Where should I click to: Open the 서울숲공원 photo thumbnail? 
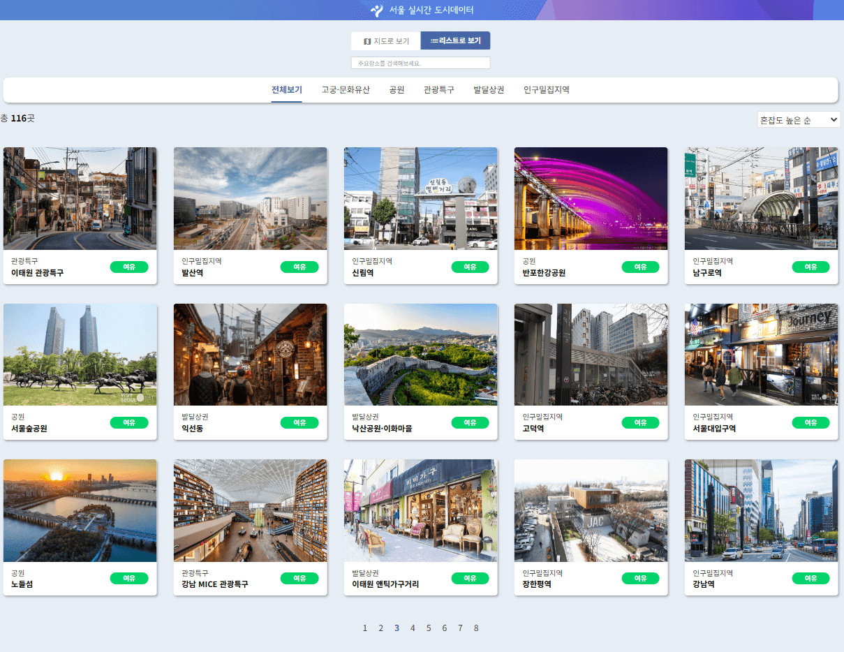click(x=80, y=355)
